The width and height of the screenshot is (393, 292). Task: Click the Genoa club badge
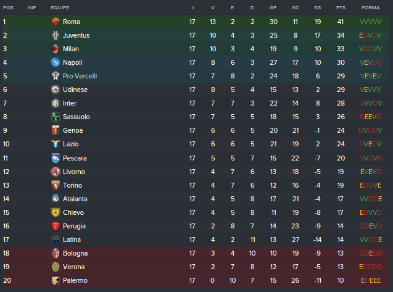tap(55, 130)
